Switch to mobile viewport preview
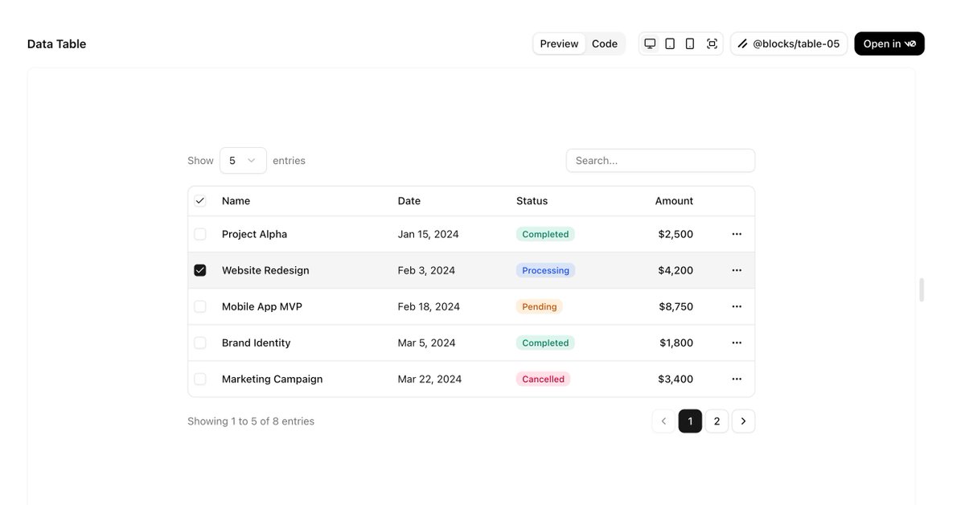 coord(690,43)
